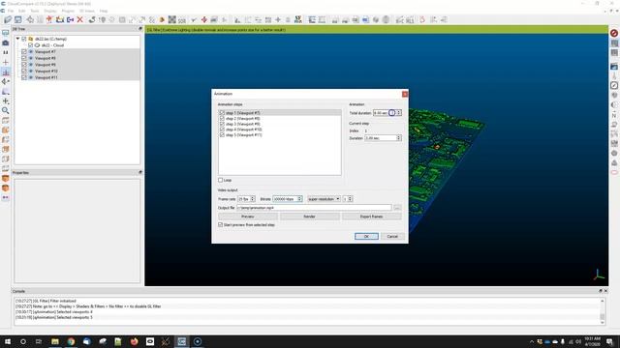The image size is (620, 348).
Task: Open the Plugins menu
Action: coord(68,11)
